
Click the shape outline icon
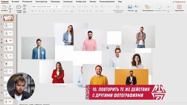point(168,11)
